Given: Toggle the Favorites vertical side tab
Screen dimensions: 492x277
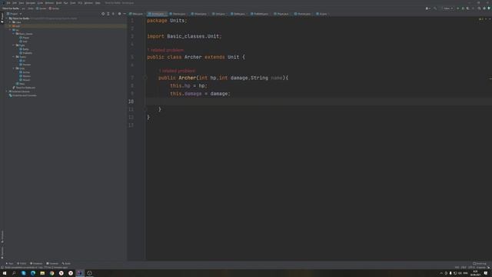Looking at the screenshot, I should pyautogui.click(x=2, y=252).
